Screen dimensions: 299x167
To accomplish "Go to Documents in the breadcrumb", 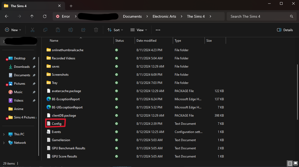I will [132, 16].
